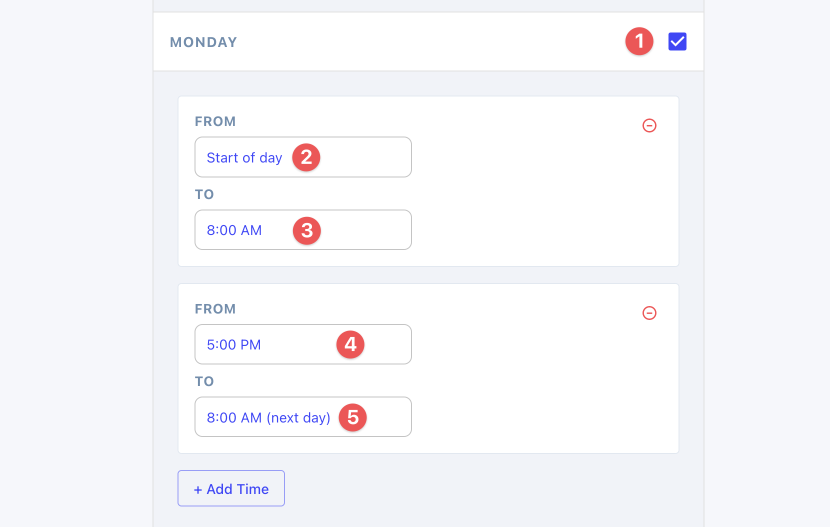Remove the Start of day time range
Viewport: 830px width, 527px height.
pos(649,125)
